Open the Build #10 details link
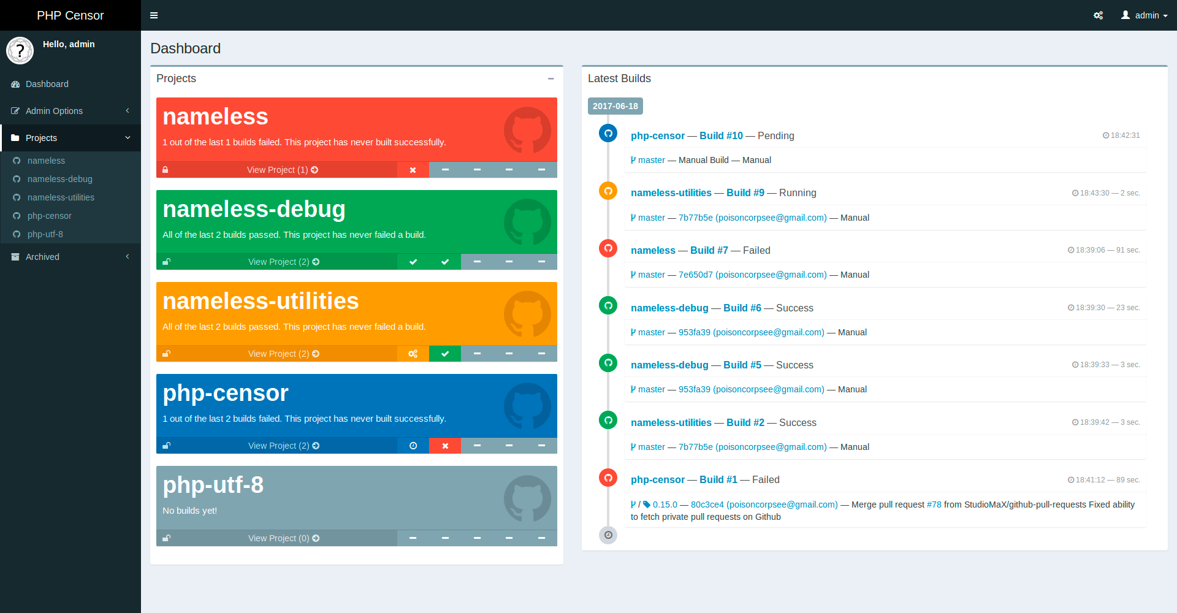This screenshot has height=613, width=1177. [x=721, y=135]
